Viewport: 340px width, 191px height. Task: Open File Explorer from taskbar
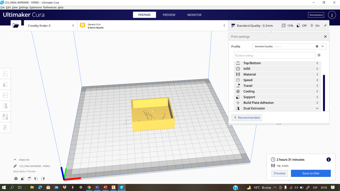tap(32, 187)
